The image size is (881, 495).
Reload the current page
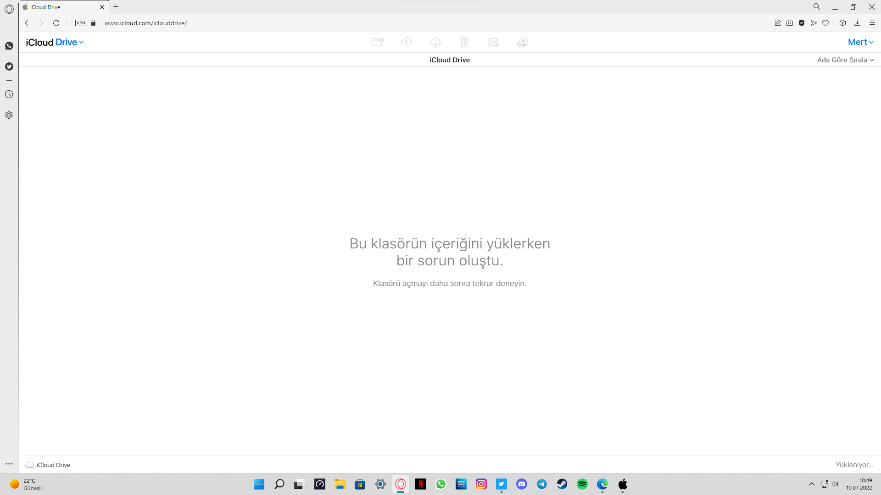click(56, 23)
